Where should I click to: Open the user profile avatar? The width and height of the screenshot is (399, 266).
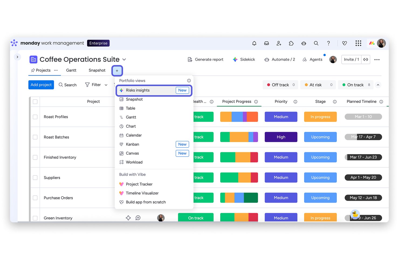coord(381,43)
